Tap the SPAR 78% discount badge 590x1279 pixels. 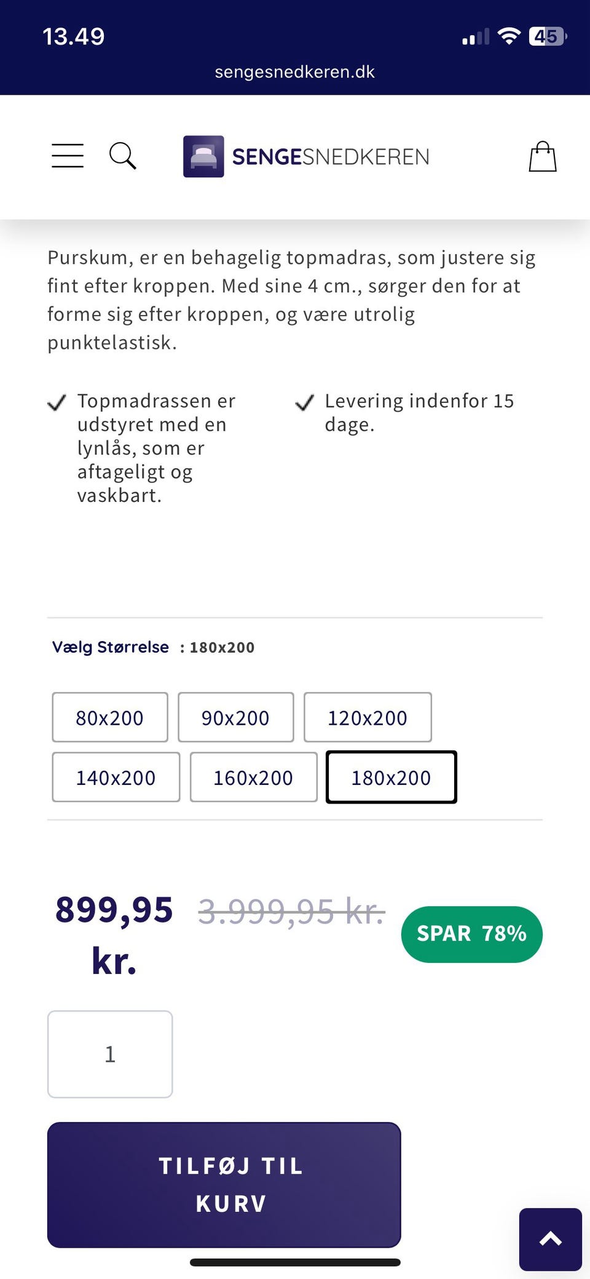click(471, 934)
